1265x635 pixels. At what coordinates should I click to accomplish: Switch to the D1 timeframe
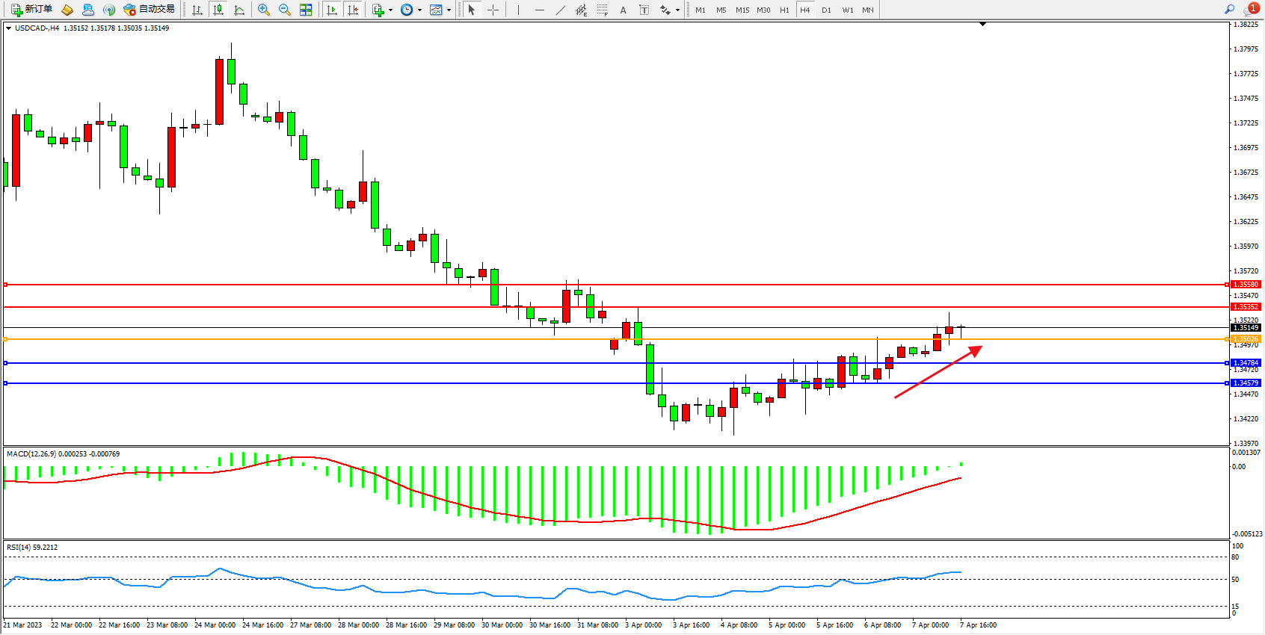pyautogui.click(x=826, y=10)
